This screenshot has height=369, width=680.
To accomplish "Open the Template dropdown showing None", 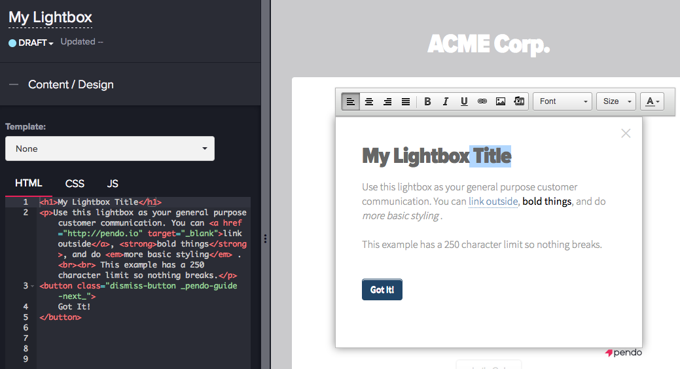I will point(110,149).
